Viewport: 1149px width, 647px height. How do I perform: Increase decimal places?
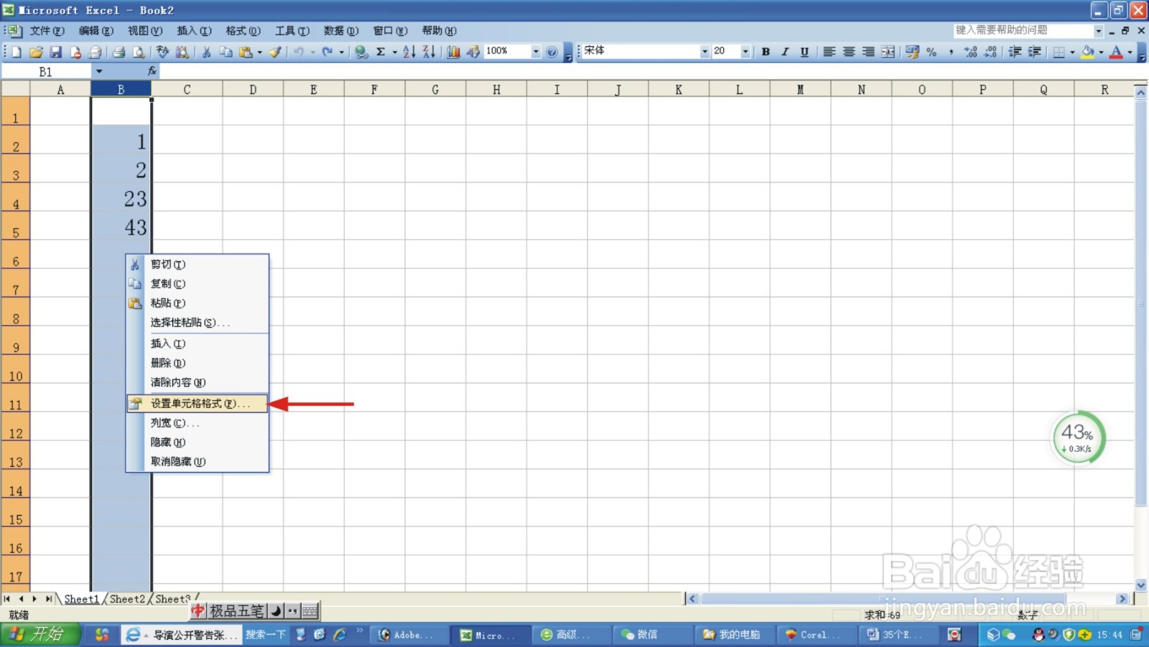pyautogui.click(x=971, y=52)
